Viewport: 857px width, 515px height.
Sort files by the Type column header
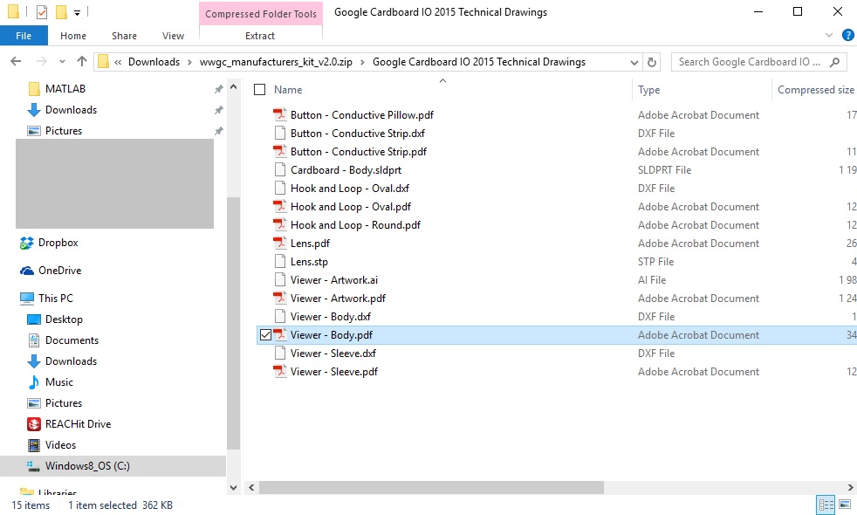[648, 90]
